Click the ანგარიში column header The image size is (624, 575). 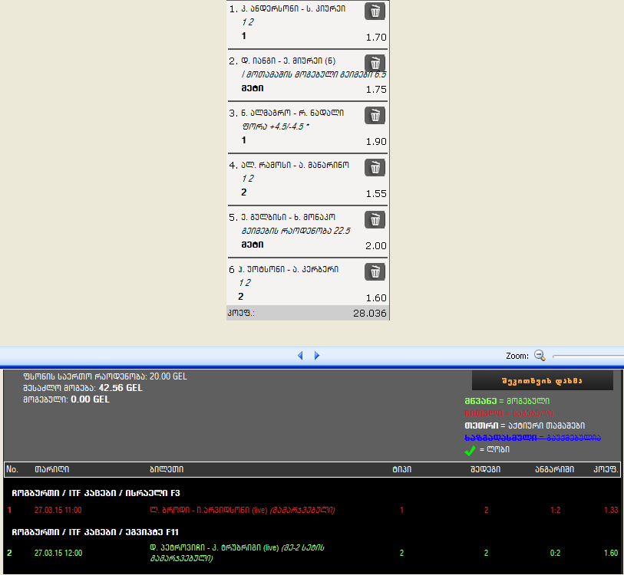554,469
